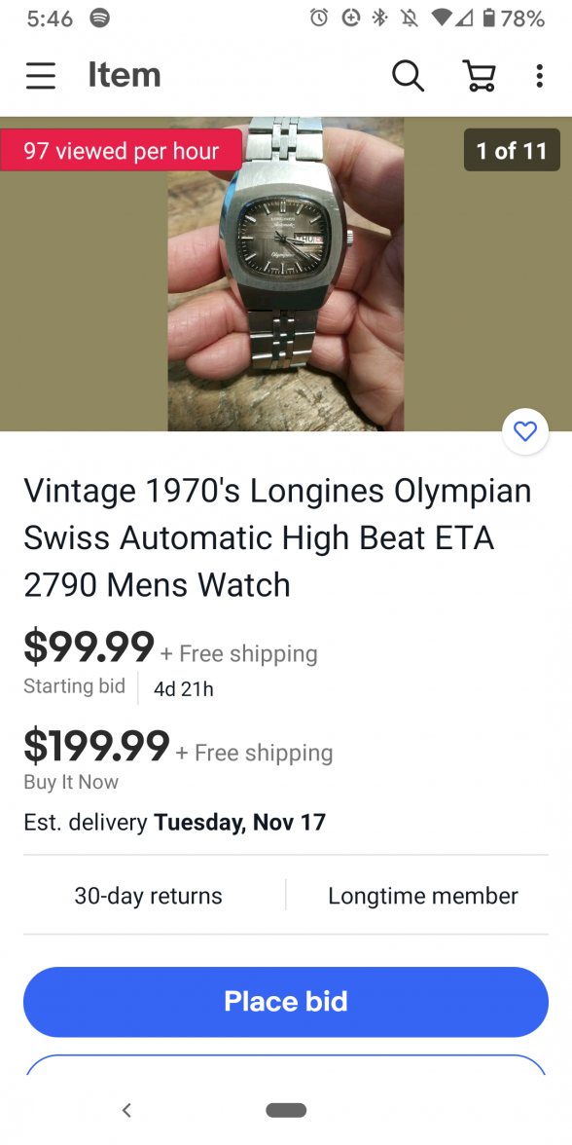The image size is (572, 1145).
Task: Tap the search magnifier icon
Action: (x=408, y=75)
